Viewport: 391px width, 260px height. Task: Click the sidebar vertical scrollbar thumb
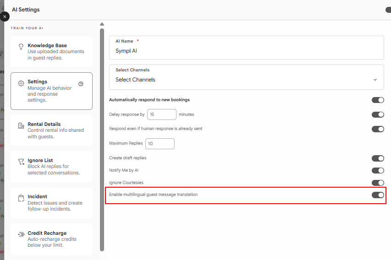point(102,140)
